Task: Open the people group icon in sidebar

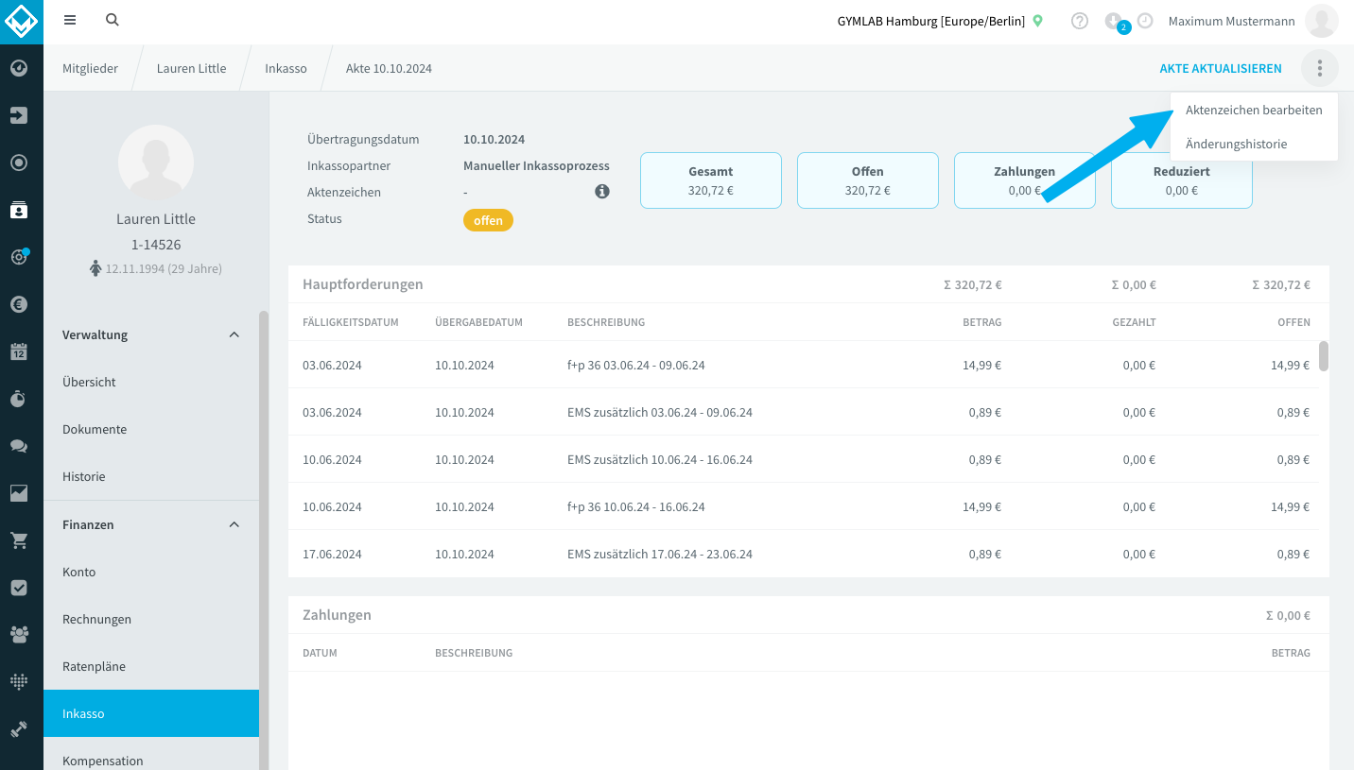Action: click(19, 635)
